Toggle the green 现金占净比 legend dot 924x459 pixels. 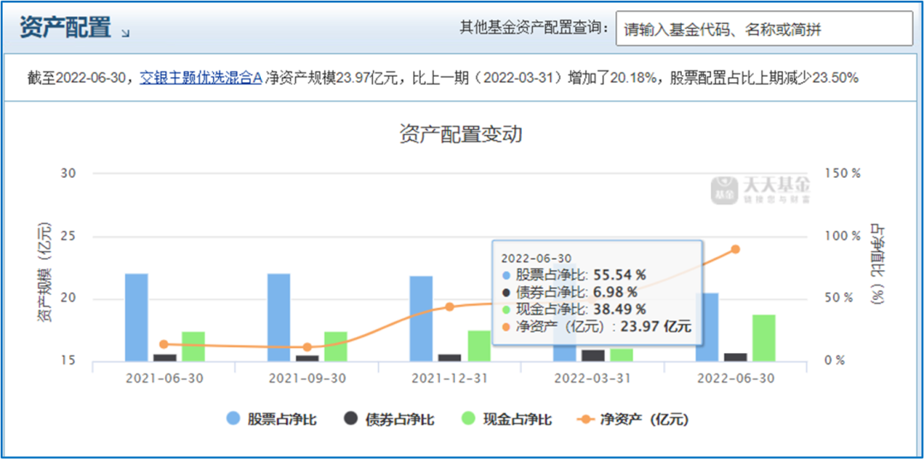tap(469, 419)
